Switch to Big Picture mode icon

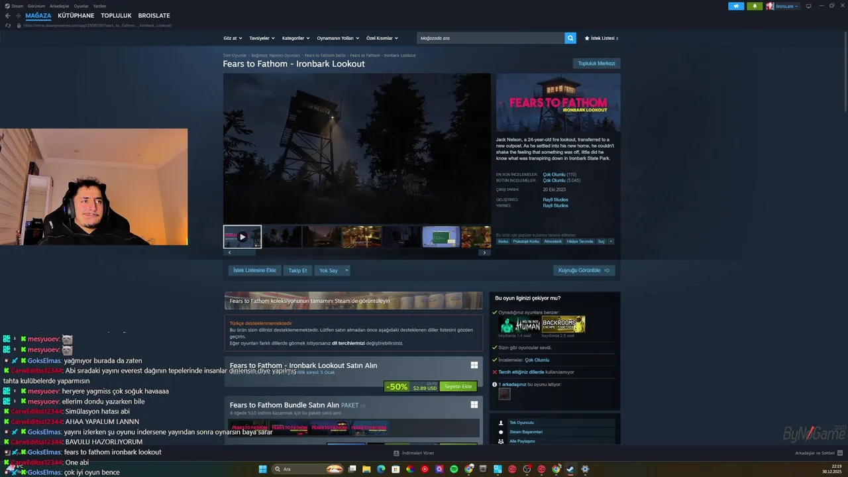coord(808,6)
